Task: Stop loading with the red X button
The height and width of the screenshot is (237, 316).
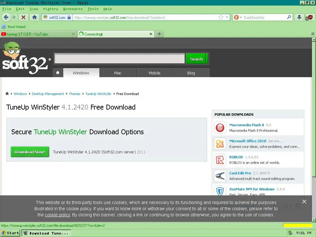Action: (23, 17)
